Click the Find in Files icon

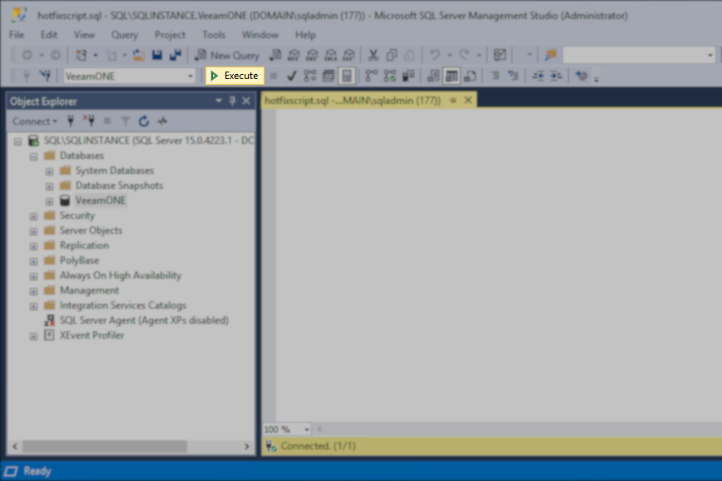(551, 55)
